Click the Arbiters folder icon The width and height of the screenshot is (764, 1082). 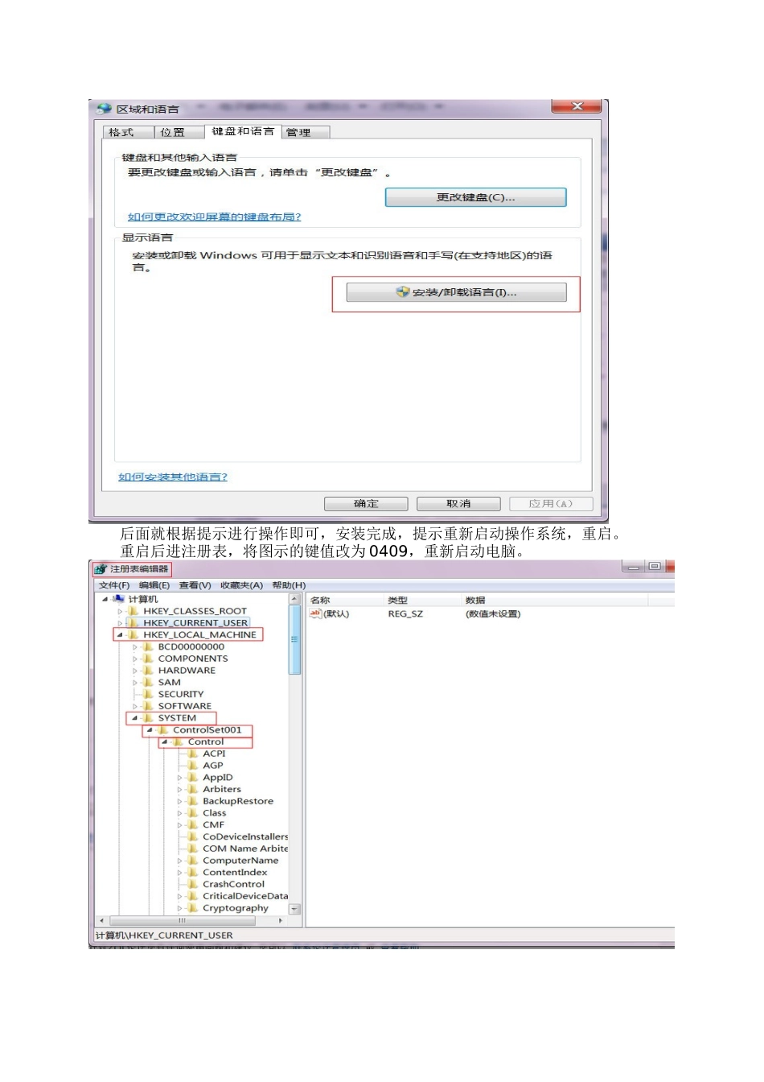193,789
